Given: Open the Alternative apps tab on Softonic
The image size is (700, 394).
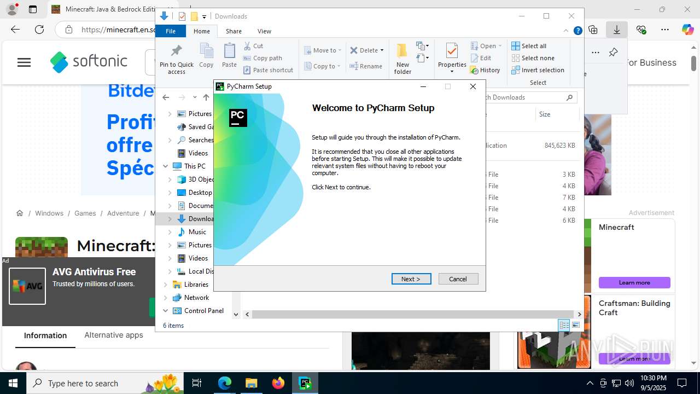Looking at the screenshot, I should pyautogui.click(x=114, y=335).
